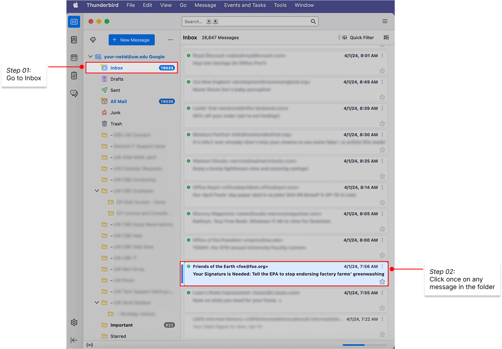Open the Tasks space icon
The height and width of the screenshot is (349, 502).
(x=74, y=75)
